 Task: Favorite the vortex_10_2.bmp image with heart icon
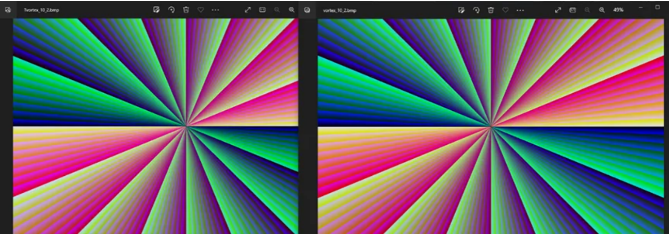click(506, 10)
